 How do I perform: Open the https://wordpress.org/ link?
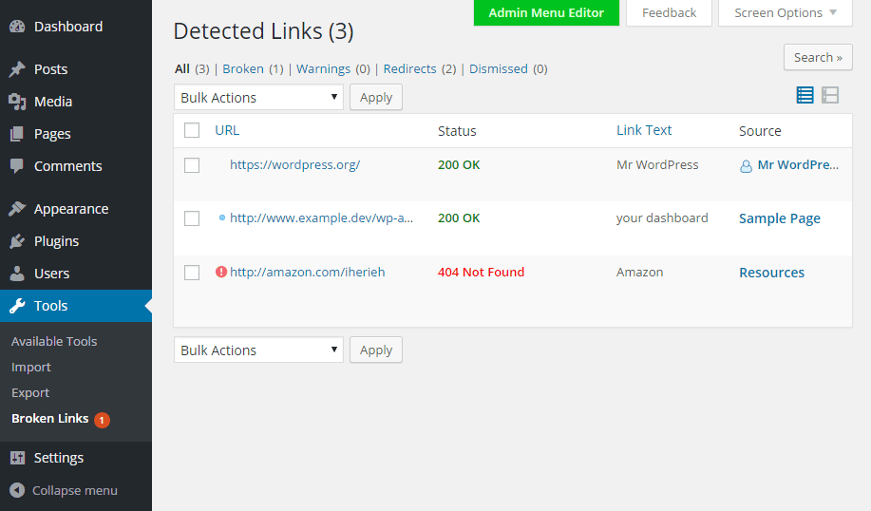[294, 165]
